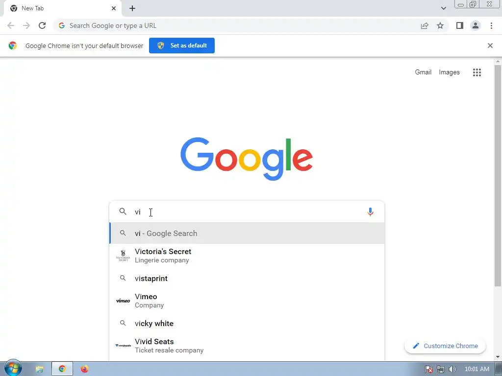Reload the page with the refresh icon
This screenshot has width=502, height=376.
(x=42, y=25)
